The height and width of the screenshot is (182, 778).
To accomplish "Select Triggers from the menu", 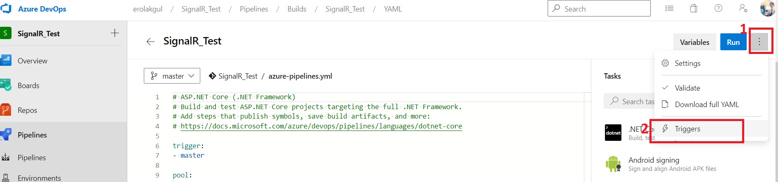I will [x=687, y=129].
